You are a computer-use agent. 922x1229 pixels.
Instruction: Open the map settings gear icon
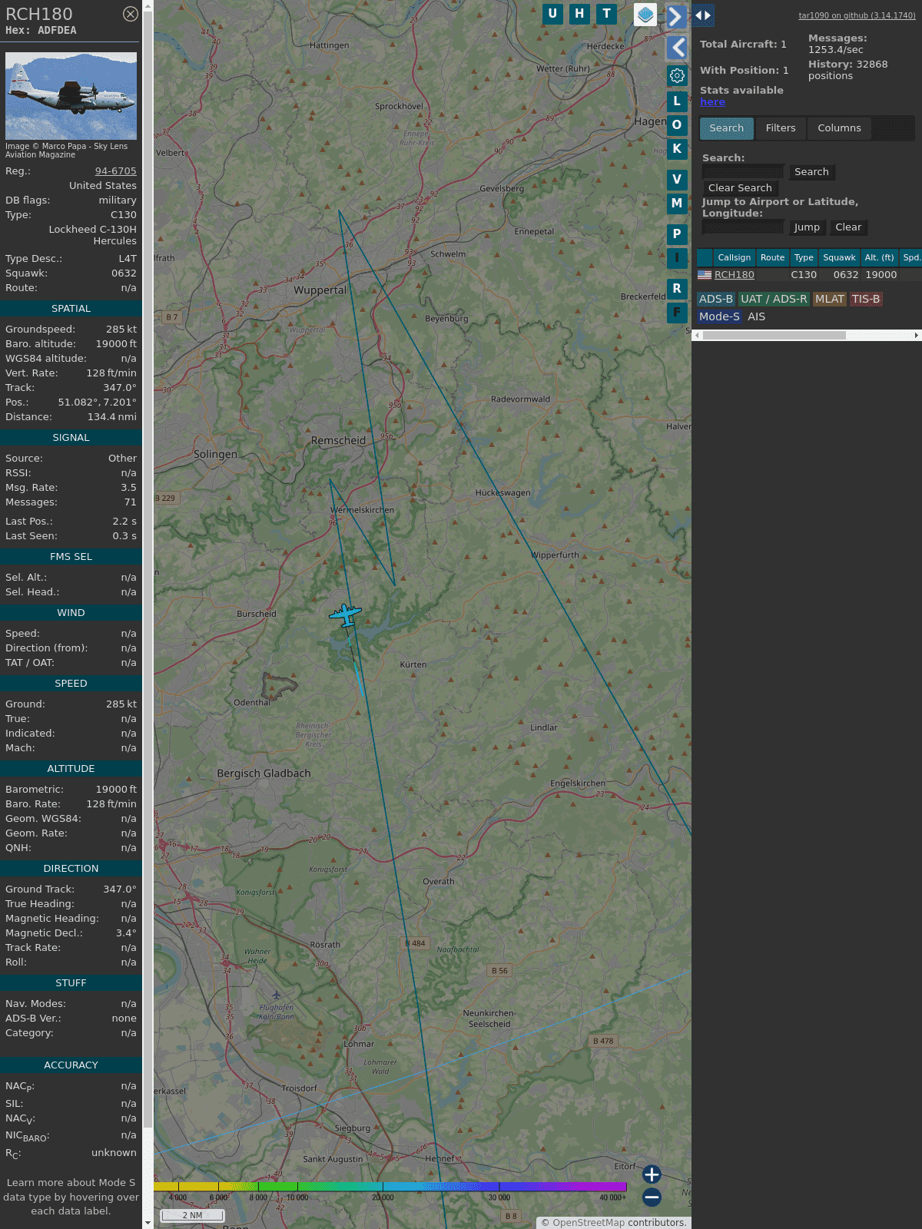click(677, 75)
